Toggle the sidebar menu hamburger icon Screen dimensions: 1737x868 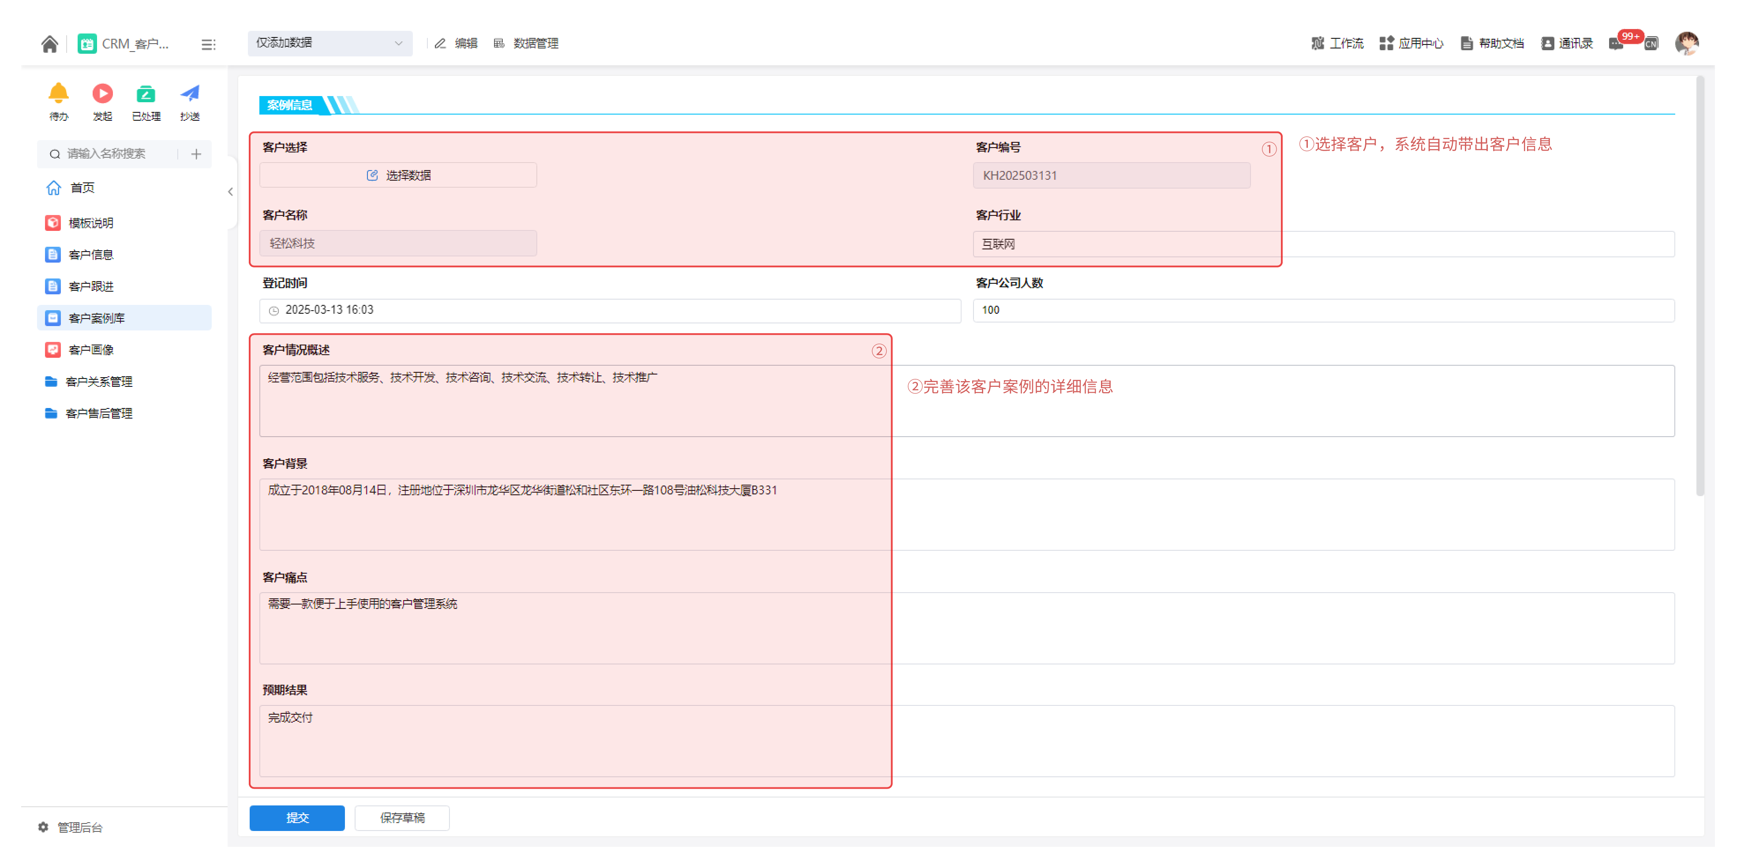click(208, 45)
